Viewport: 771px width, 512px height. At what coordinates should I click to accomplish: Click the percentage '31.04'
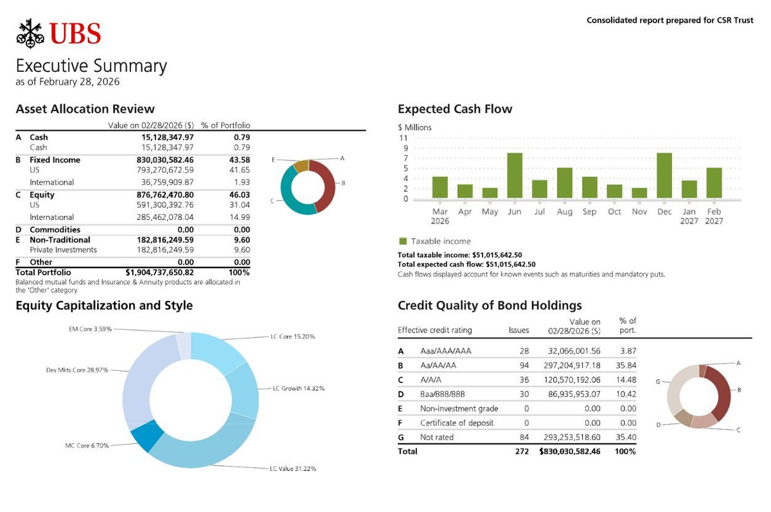[241, 205]
